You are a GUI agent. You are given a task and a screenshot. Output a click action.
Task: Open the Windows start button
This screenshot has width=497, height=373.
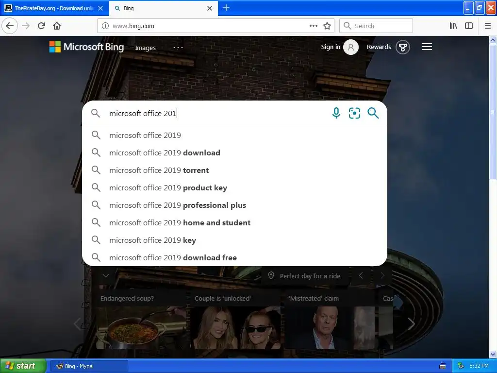[x=23, y=366]
